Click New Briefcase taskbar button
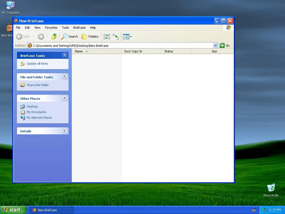285x214 pixels. pos(51,210)
